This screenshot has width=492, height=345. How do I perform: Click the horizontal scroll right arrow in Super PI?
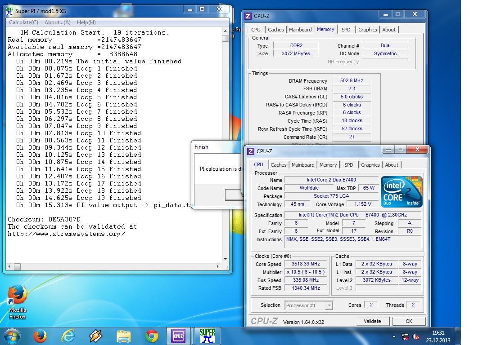(x=217, y=267)
